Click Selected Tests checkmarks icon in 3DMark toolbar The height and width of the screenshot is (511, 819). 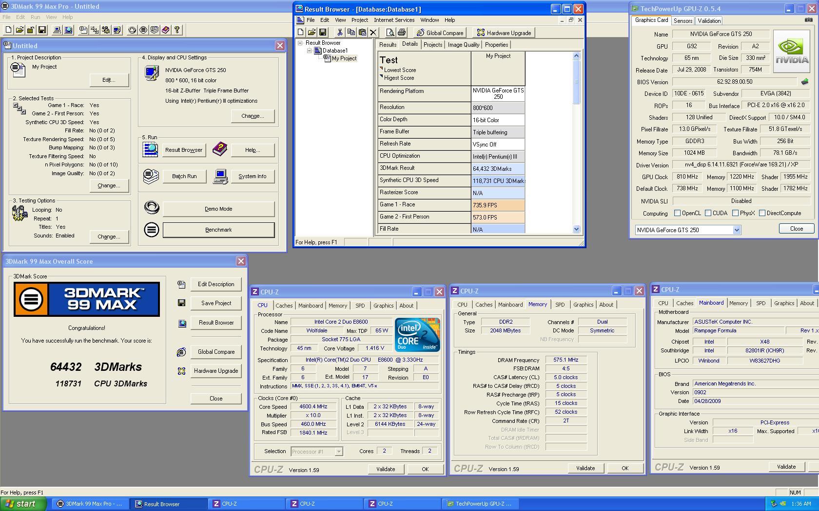pos(95,30)
